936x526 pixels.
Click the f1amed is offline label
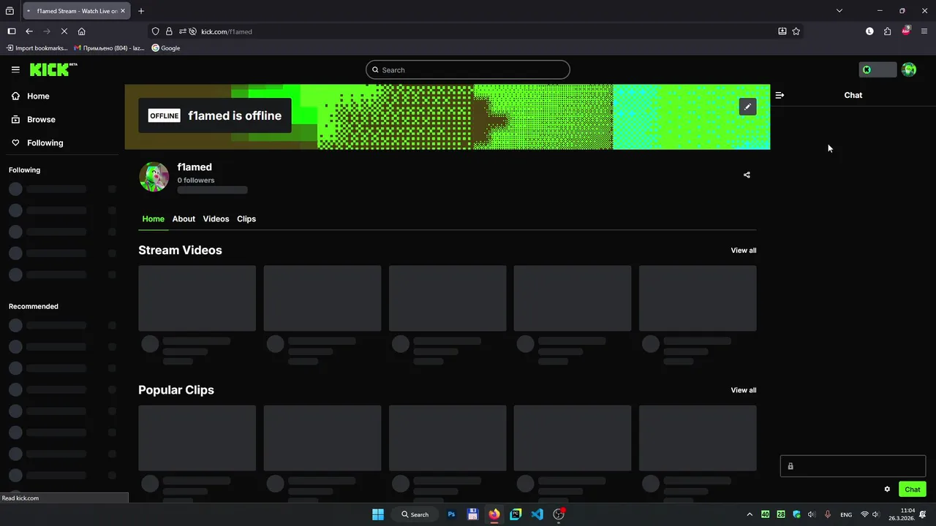[x=235, y=115]
